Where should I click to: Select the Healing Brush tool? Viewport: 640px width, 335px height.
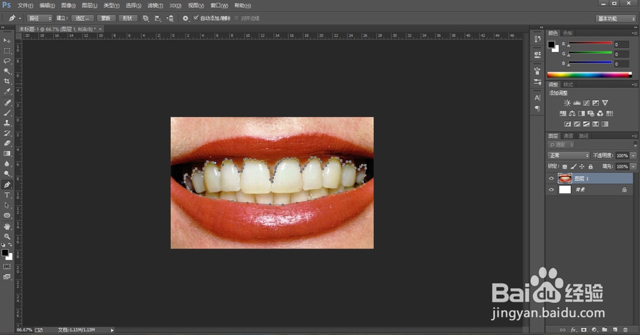pyautogui.click(x=7, y=102)
